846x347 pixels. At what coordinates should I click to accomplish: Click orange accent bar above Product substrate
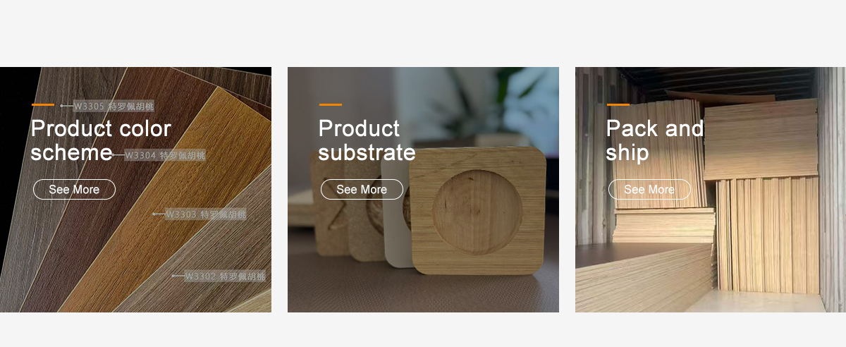point(331,104)
